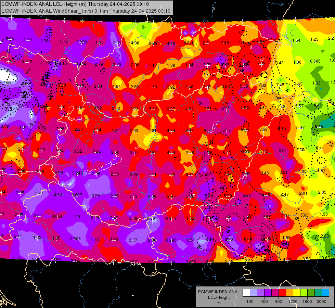Click the grid value 0.697
This screenshot has width=335, height=308.
pos(77,195)
